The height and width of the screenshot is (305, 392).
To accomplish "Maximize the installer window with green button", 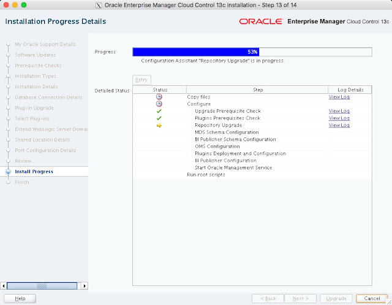I will click(24, 5).
